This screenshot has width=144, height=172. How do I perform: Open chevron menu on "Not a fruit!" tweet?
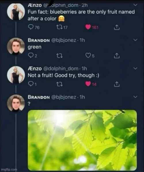[135, 68]
